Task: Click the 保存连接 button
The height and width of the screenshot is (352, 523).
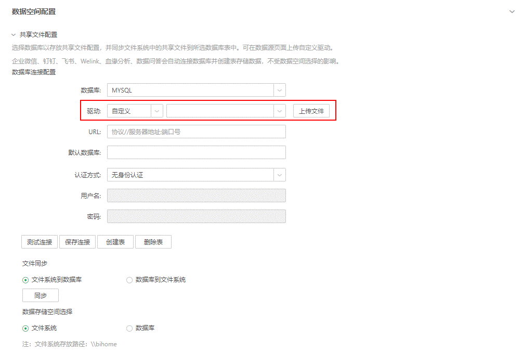Action: 77,241
